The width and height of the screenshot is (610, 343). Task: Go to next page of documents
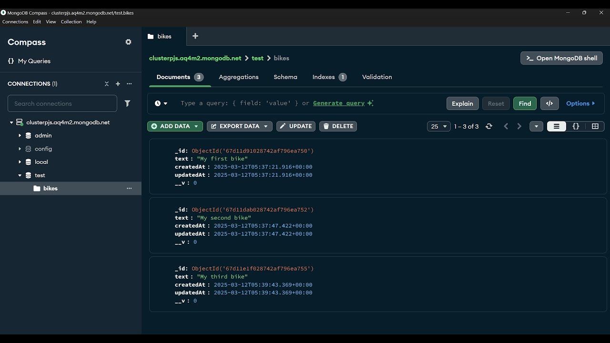[519, 126]
